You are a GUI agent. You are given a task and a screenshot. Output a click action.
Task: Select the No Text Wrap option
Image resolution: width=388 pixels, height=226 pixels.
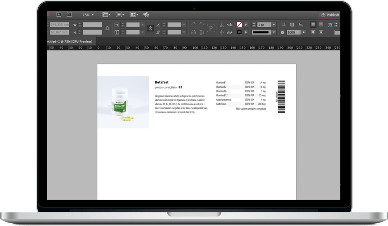[x=313, y=24]
